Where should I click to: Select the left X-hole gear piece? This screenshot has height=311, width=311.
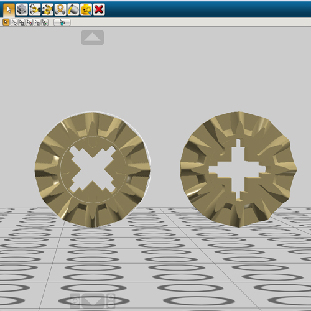(93, 169)
